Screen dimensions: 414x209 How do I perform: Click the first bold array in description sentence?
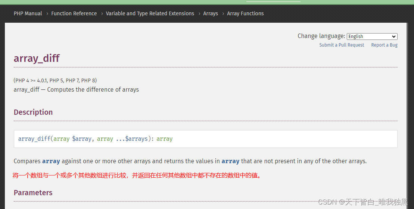tap(51, 161)
